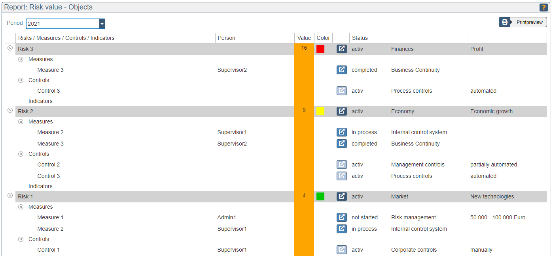Click the Value column header
Screen dimensions: 551x256
[304, 38]
